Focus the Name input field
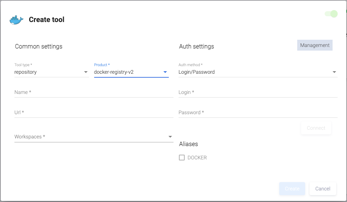This screenshot has height=202, width=347. coord(93,93)
